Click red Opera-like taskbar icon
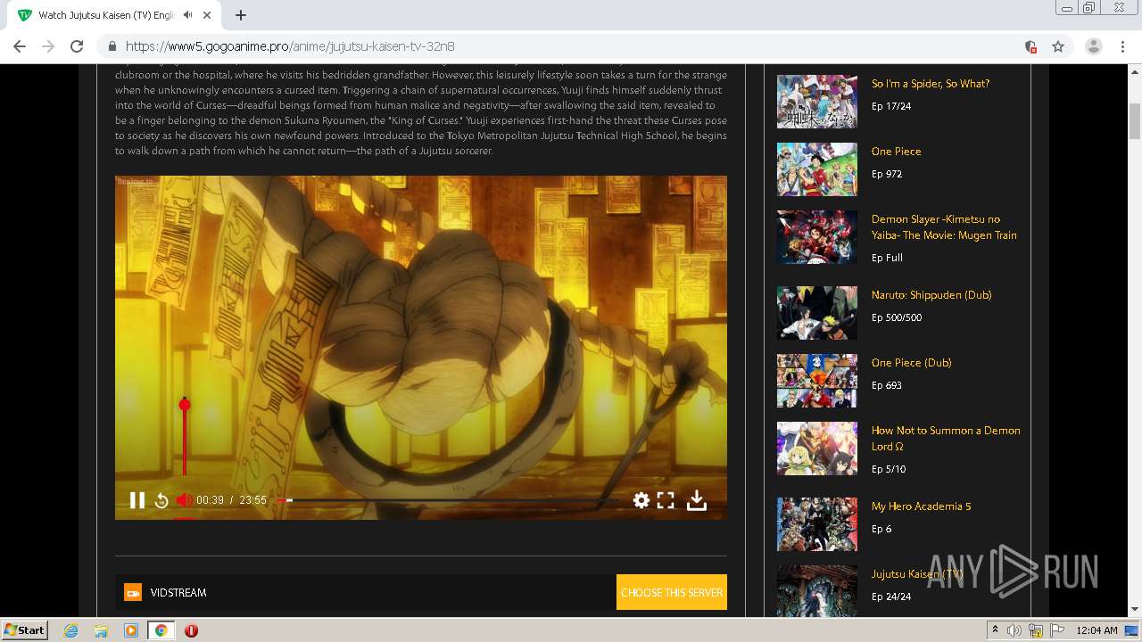The height and width of the screenshot is (642, 1142). (x=191, y=630)
